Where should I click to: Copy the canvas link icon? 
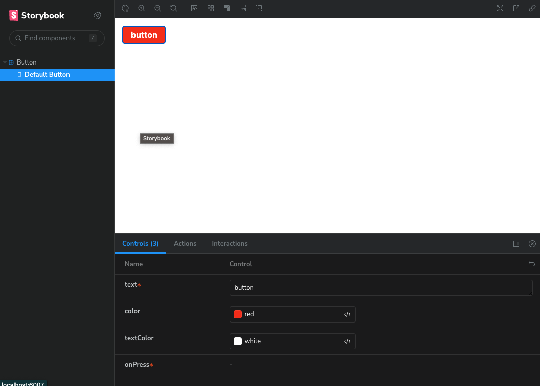(x=532, y=8)
